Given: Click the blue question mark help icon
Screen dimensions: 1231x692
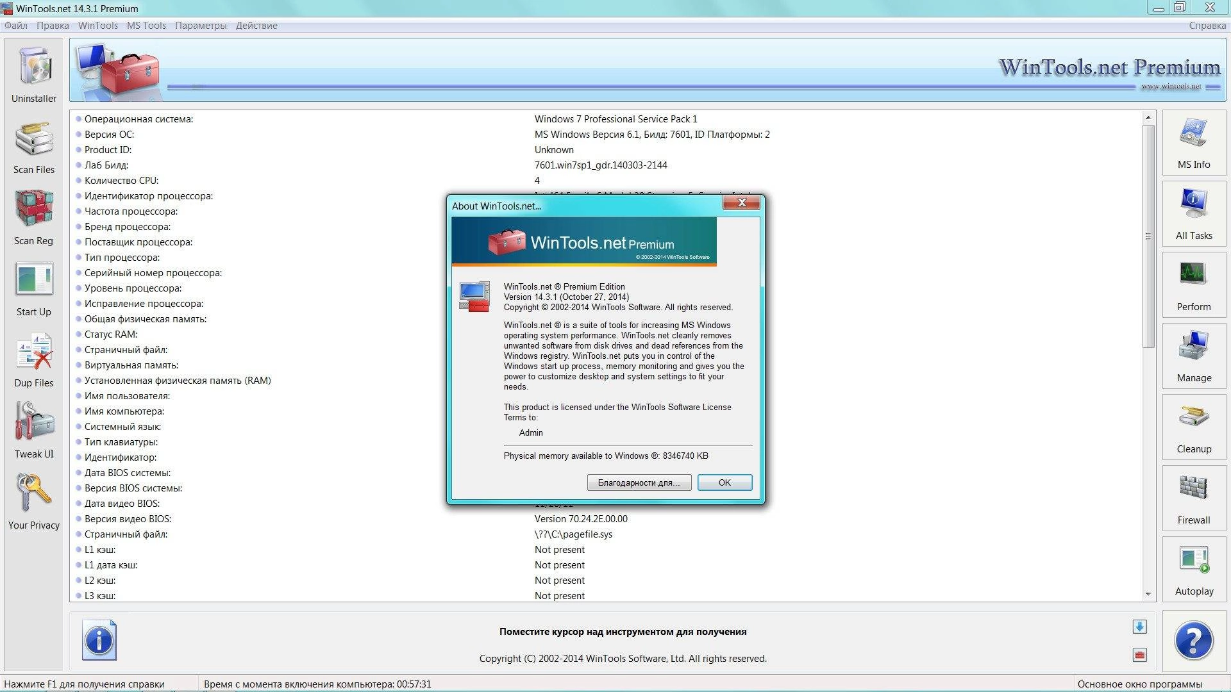Looking at the screenshot, I should [1194, 641].
